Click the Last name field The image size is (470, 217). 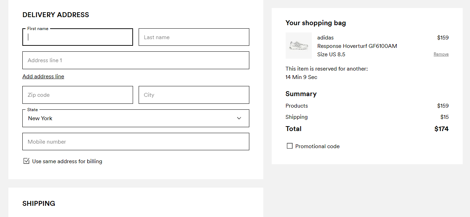(194, 37)
